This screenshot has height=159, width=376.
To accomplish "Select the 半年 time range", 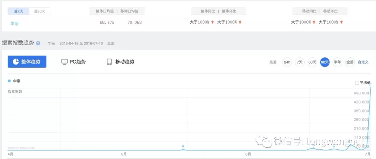I will (337, 62).
